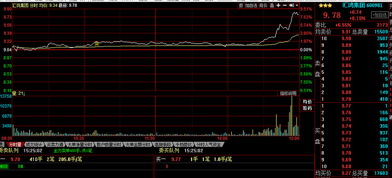
Task: Click buy level 7 price 9.71
Action: (x=346, y=146)
